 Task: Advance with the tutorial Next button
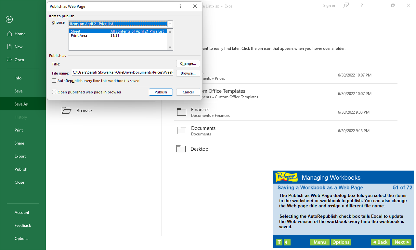(x=402, y=242)
